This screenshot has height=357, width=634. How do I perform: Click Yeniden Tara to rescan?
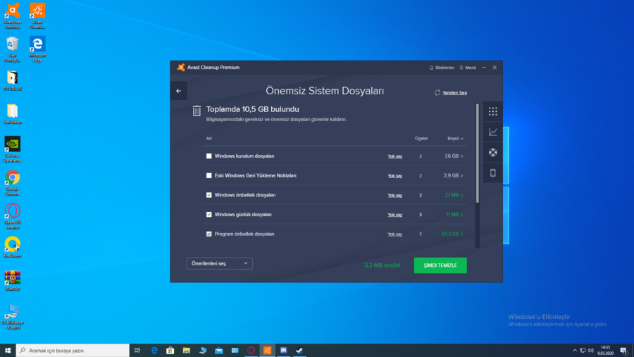click(x=451, y=92)
